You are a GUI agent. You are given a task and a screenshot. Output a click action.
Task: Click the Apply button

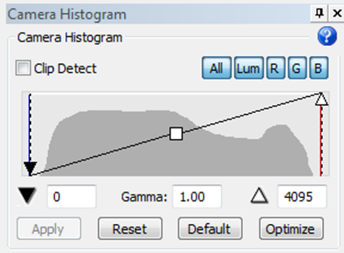click(48, 229)
